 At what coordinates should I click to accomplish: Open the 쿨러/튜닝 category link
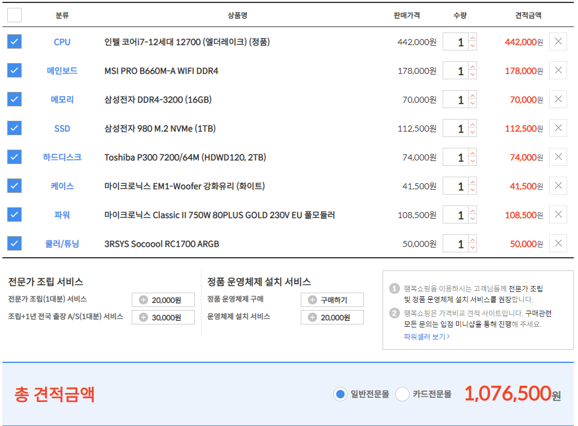62,244
